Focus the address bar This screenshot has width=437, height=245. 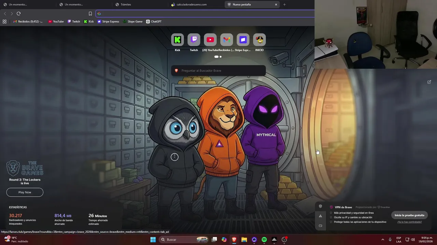[205, 14]
